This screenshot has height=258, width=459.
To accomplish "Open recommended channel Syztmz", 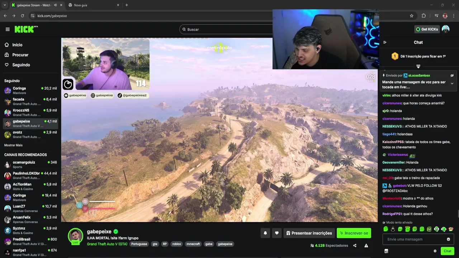I will pyautogui.click(x=30, y=230).
